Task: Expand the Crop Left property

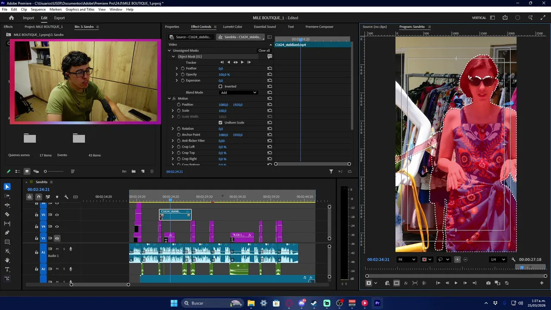Action: coord(173,147)
